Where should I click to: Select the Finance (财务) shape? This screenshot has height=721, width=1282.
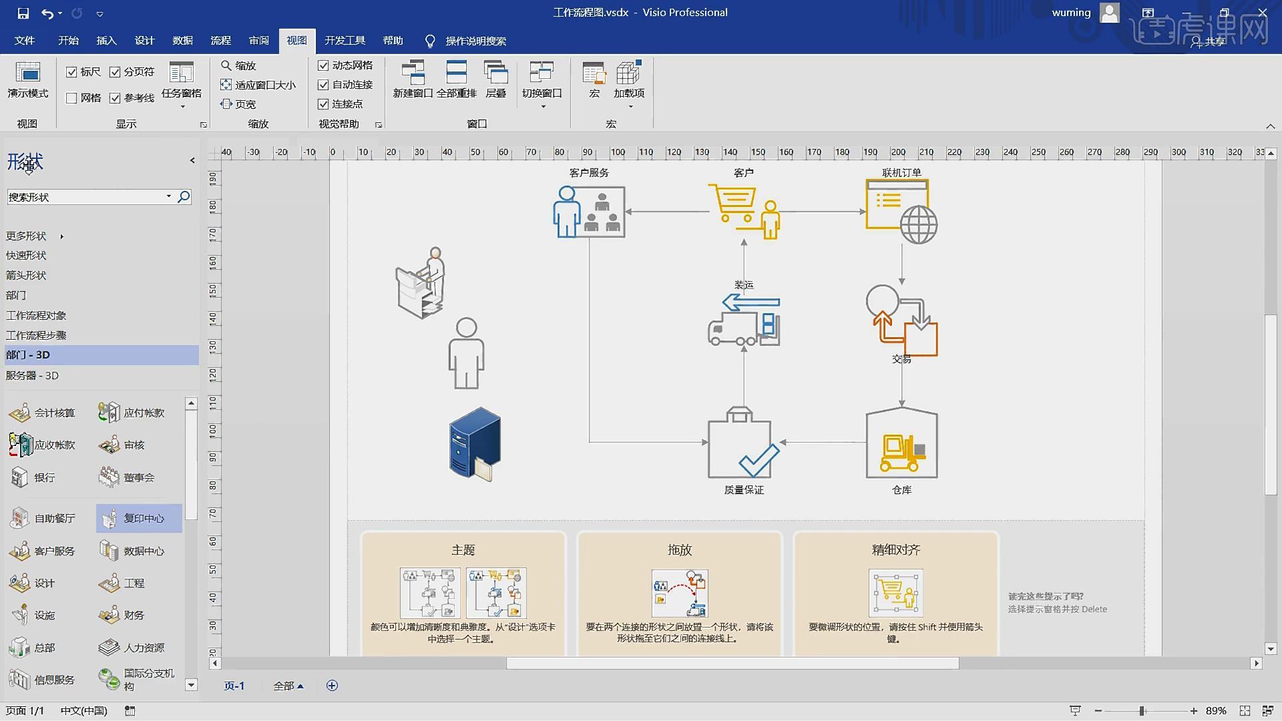122,615
